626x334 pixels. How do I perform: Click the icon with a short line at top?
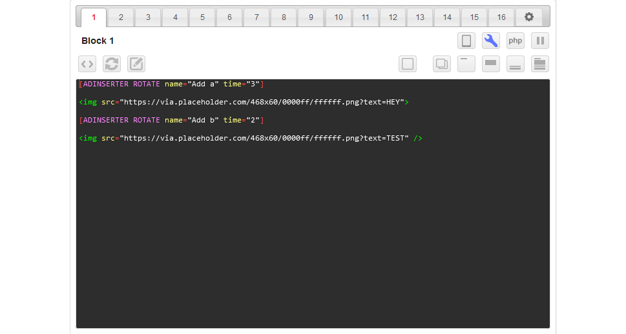pyautogui.click(x=466, y=64)
